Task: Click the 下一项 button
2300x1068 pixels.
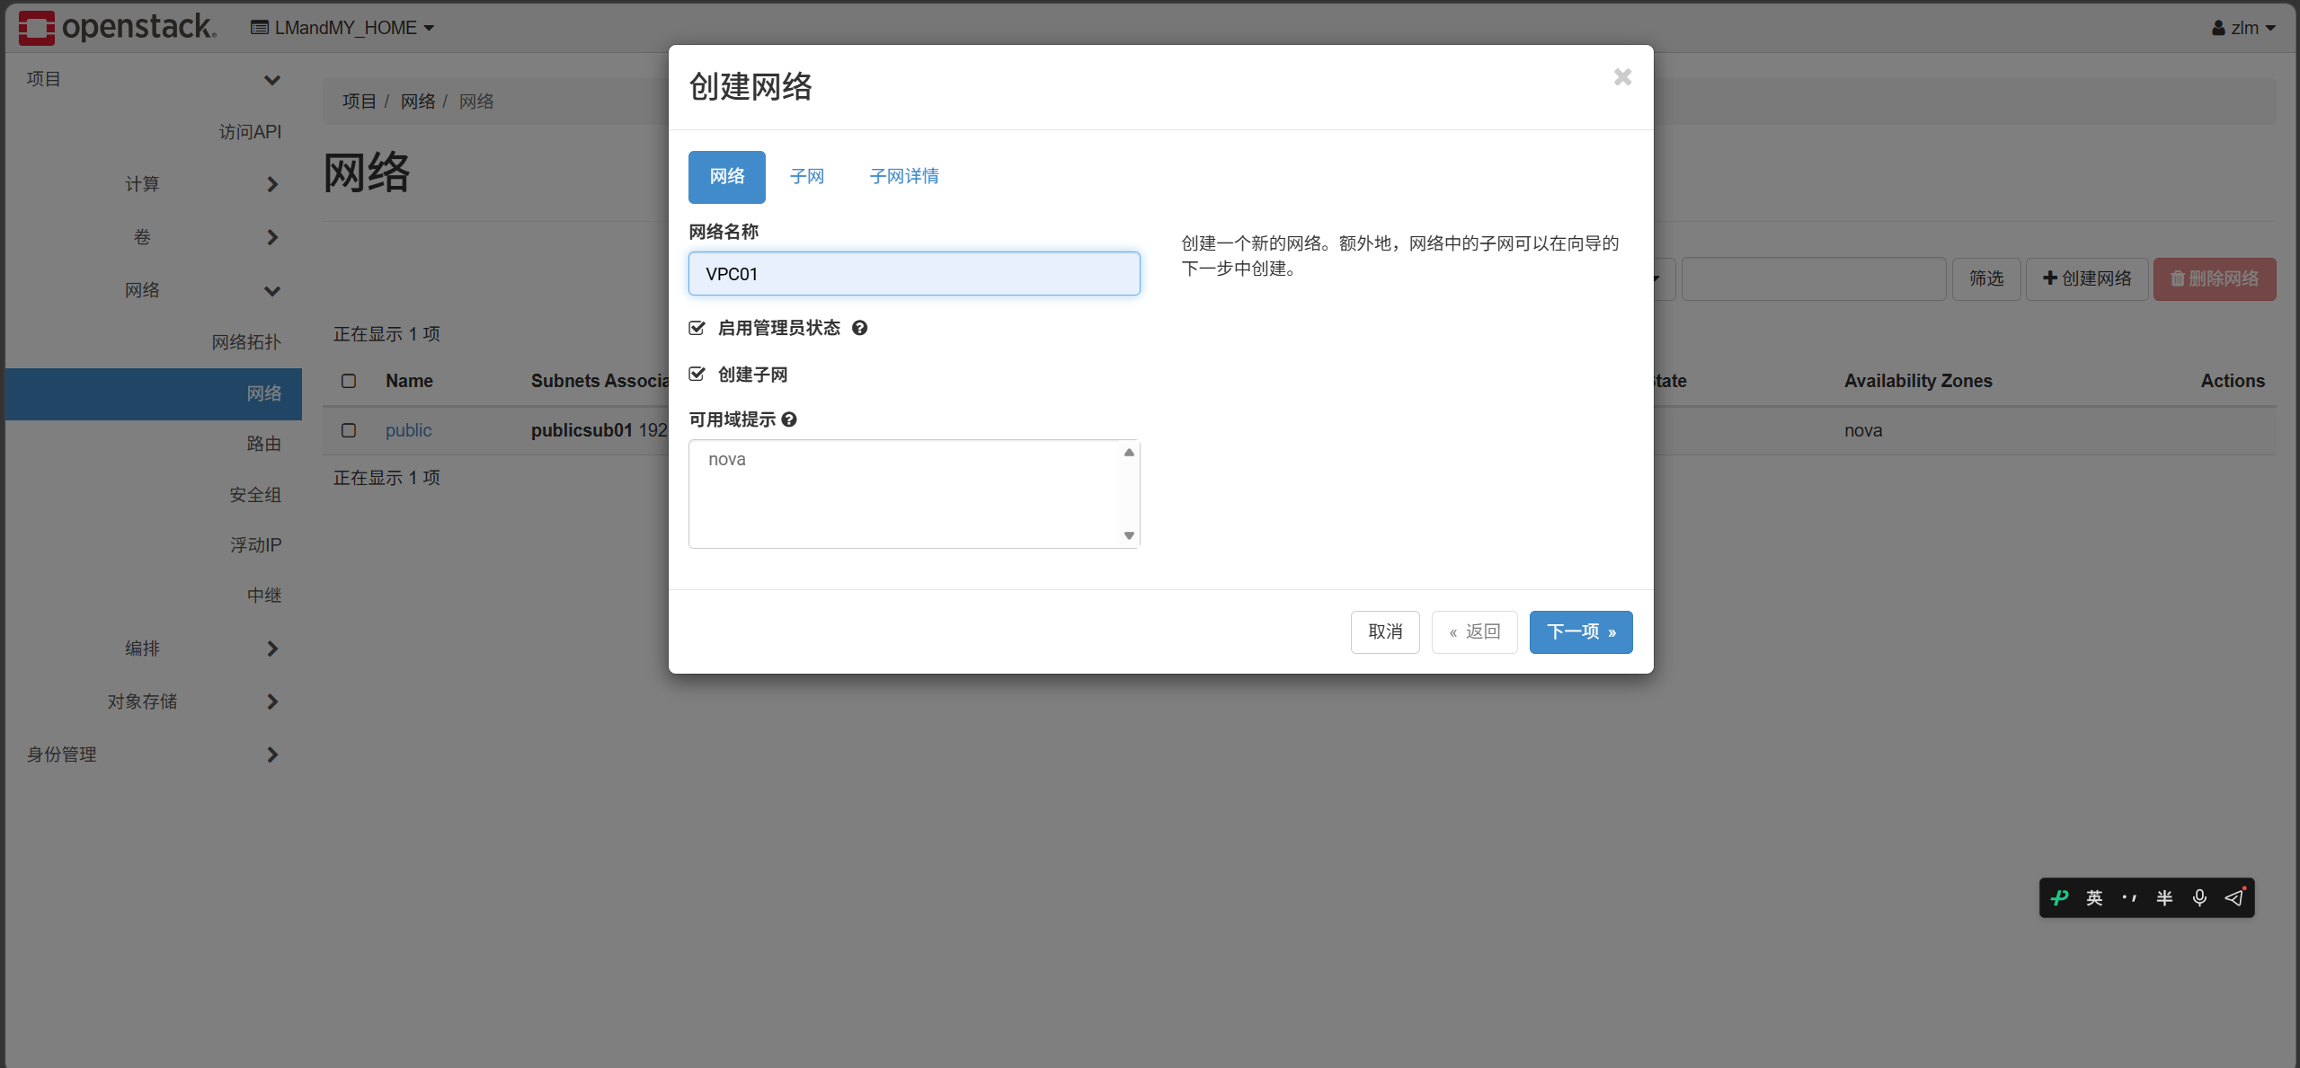Action: pos(1581,632)
